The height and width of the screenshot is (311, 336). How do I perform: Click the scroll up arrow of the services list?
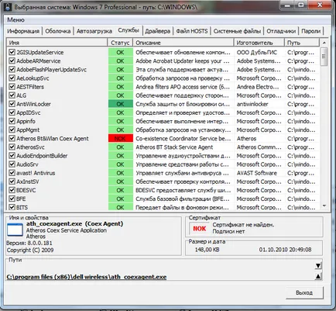click(x=324, y=43)
